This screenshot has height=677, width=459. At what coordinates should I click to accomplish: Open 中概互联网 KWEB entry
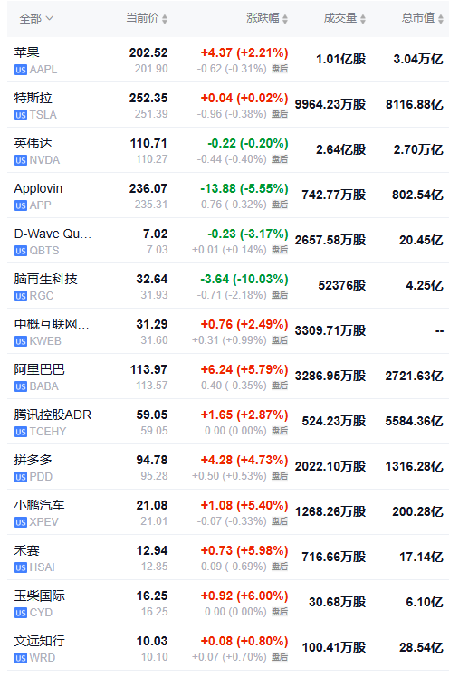pyautogui.click(x=228, y=331)
